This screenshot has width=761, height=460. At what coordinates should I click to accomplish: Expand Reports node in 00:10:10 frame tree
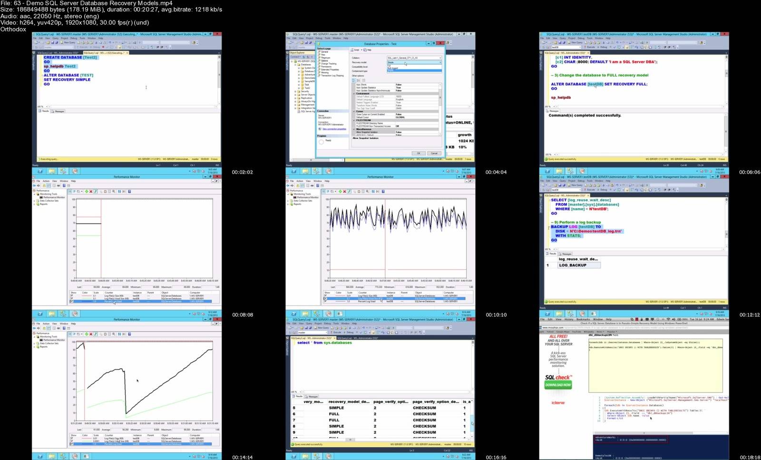click(x=288, y=204)
